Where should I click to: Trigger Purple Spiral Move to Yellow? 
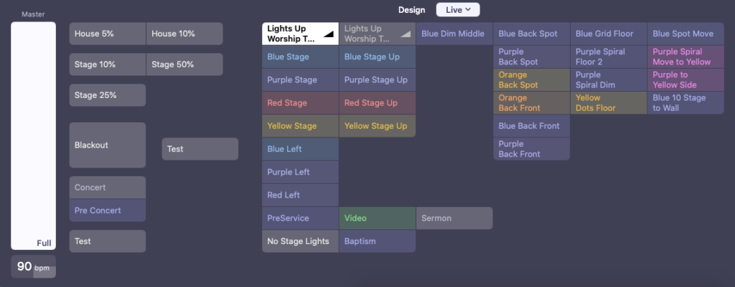click(x=685, y=57)
